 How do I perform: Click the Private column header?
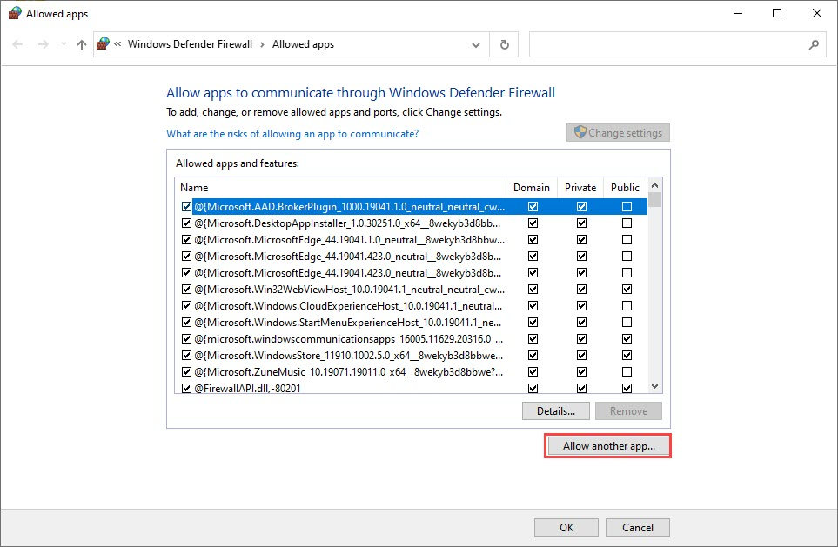580,188
